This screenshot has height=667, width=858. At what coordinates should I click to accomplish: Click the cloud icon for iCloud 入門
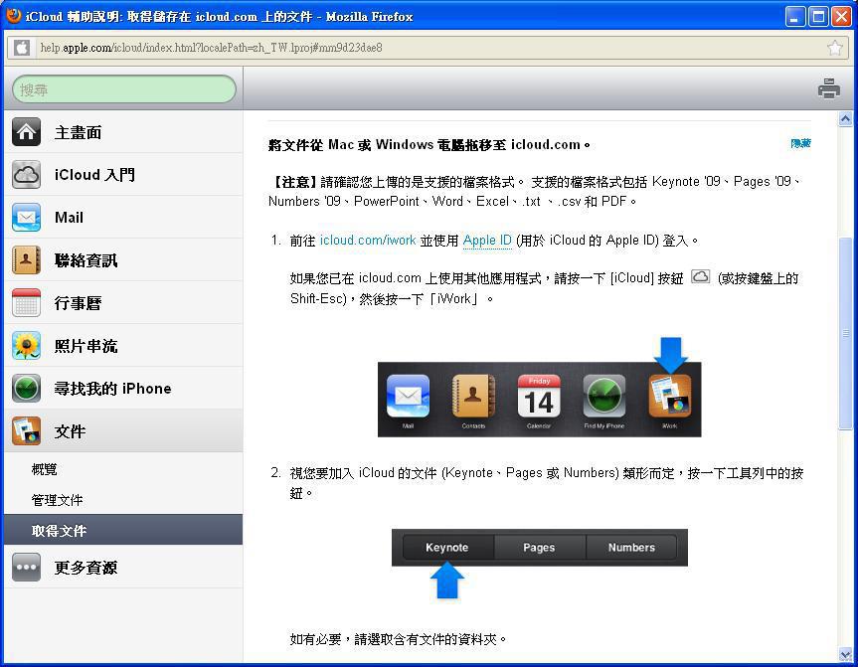tap(26, 175)
